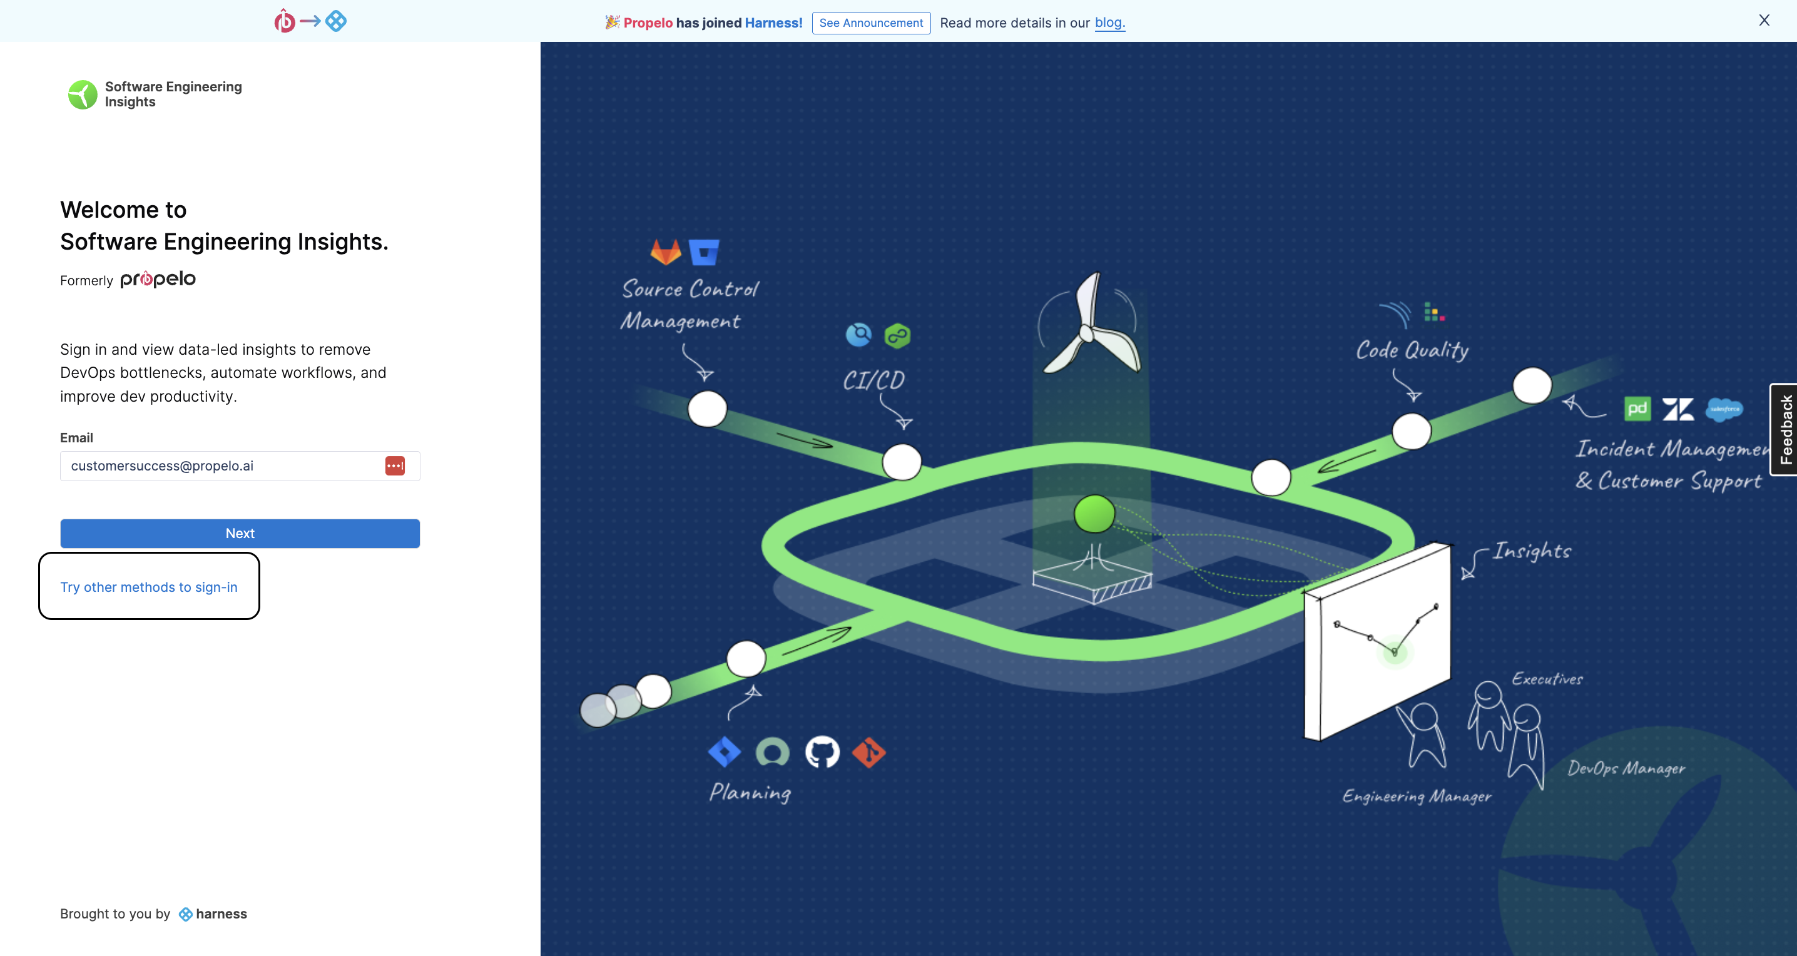Click the Jira diamond icon under Planning
The width and height of the screenshot is (1797, 956).
(724, 751)
